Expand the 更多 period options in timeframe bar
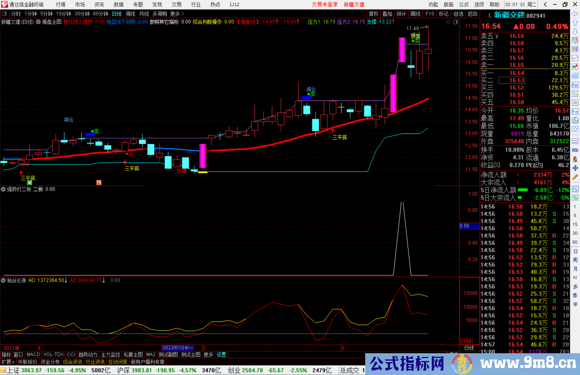This screenshot has width=580, height=375. [x=177, y=14]
